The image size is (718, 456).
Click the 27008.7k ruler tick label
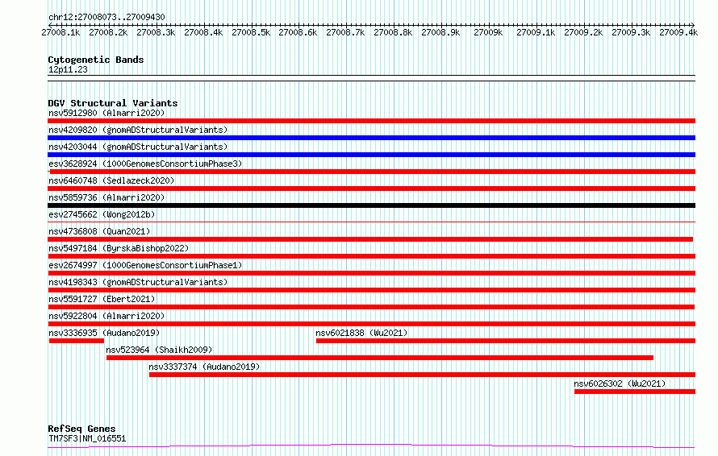346,32
